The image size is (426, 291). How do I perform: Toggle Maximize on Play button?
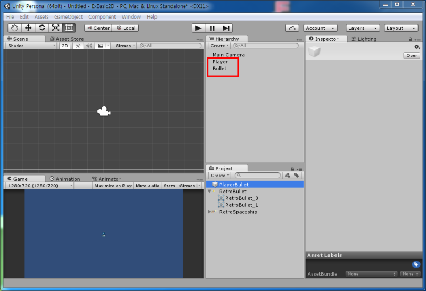pos(113,186)
